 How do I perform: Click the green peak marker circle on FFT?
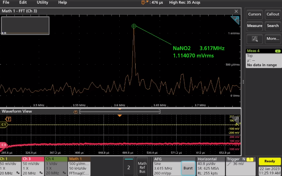pyautogui.click(x=134, y=26)
